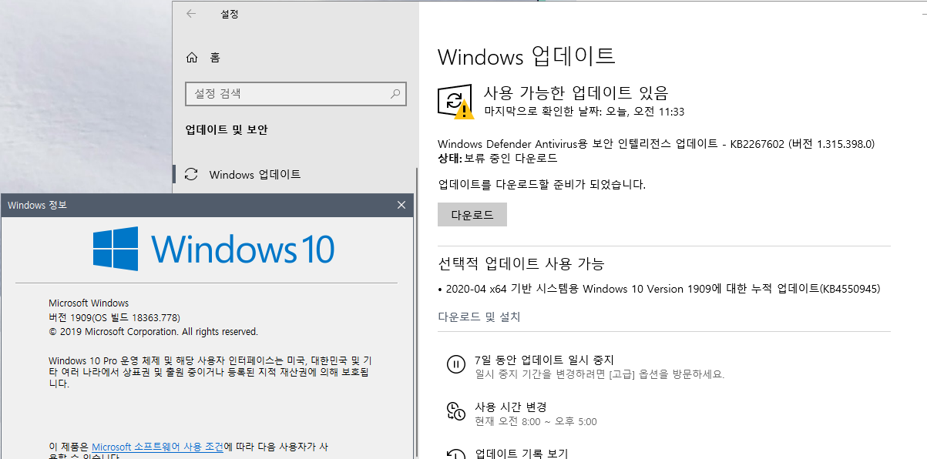
Task: Click the search magnifier in 설정 검색 box
Action: coord(395,94)
